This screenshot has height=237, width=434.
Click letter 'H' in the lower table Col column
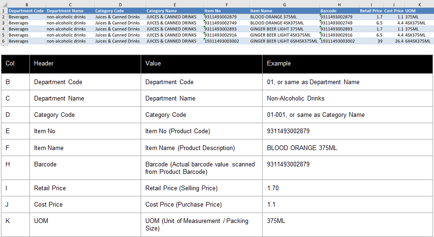[x=7, y=164]
